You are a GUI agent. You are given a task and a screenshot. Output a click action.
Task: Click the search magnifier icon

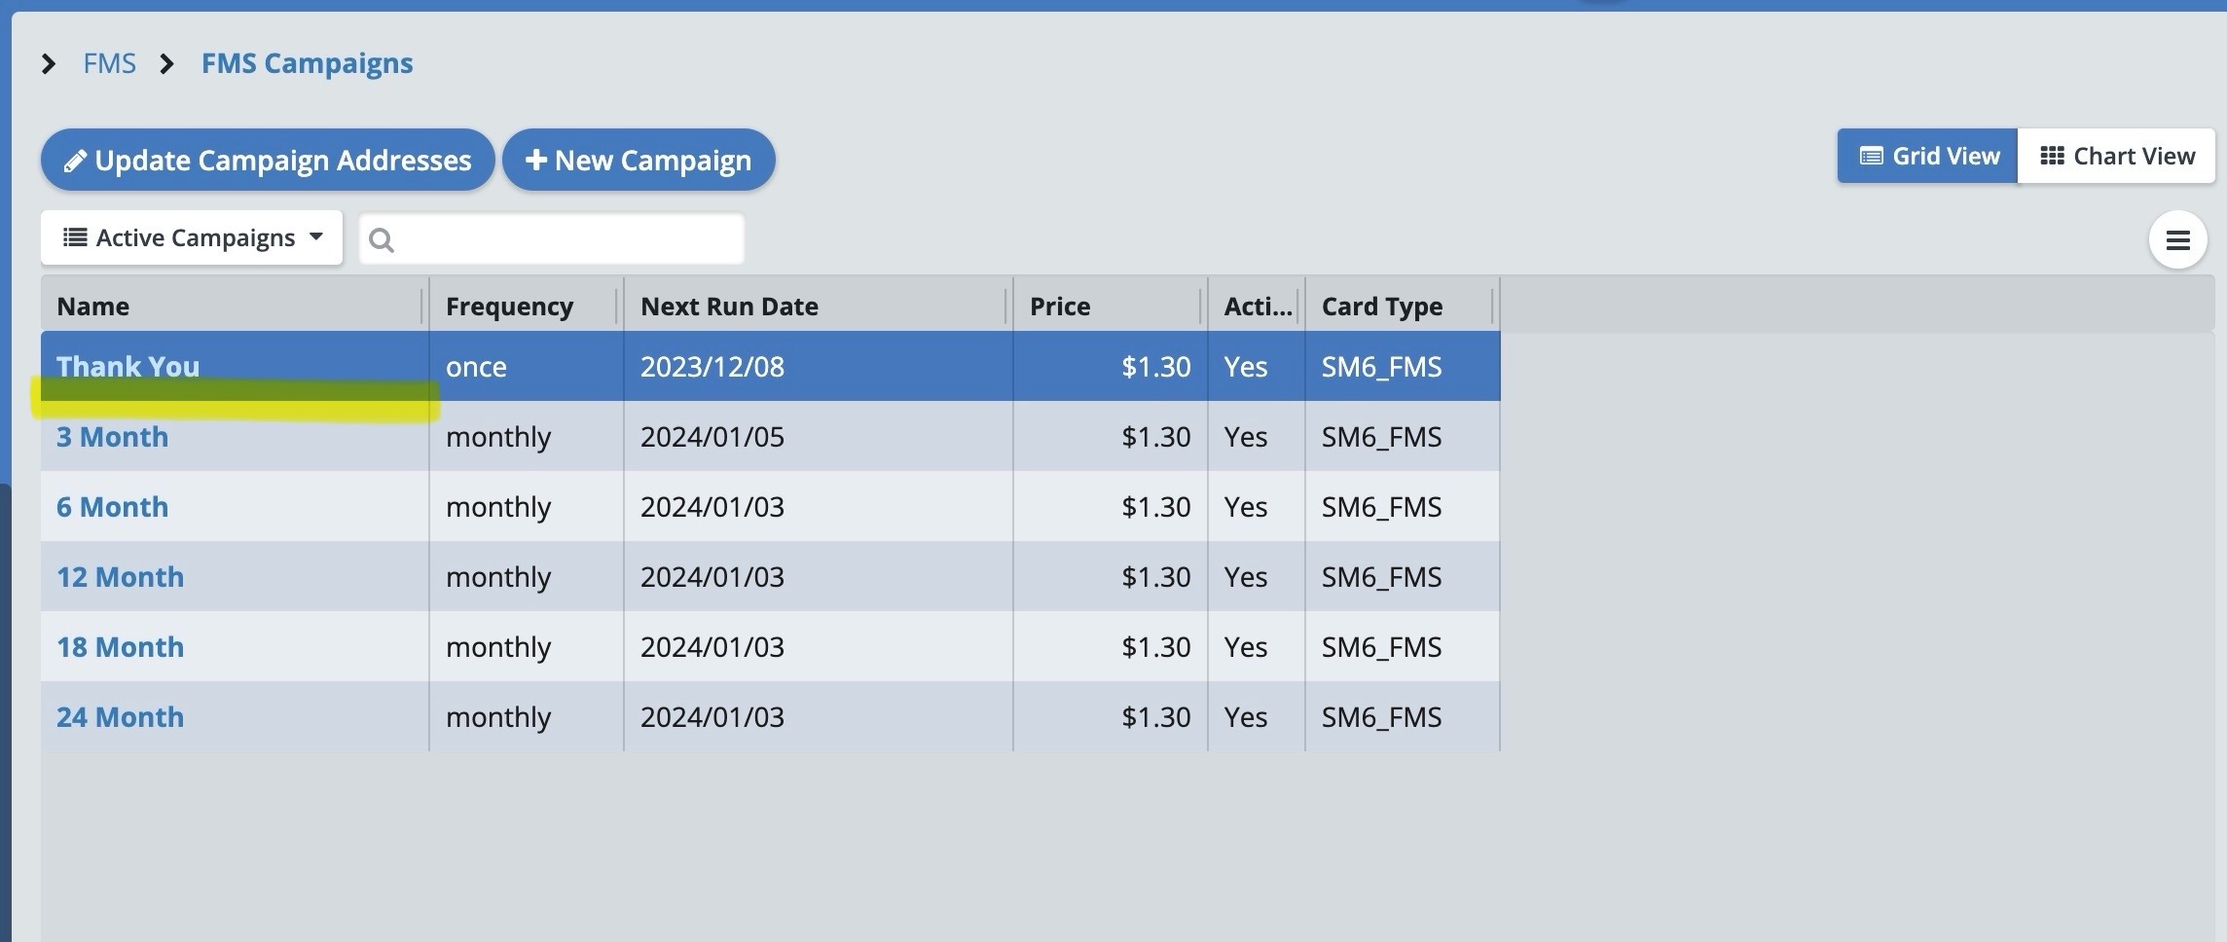(382, 239)
